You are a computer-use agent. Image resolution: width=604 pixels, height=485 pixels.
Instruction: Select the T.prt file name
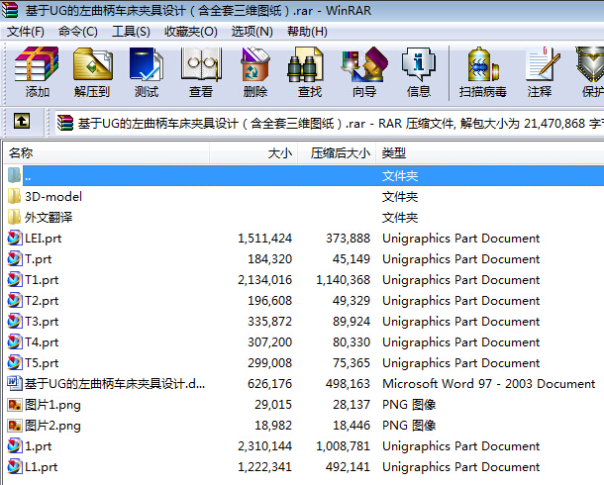click(x=39, y=259)
